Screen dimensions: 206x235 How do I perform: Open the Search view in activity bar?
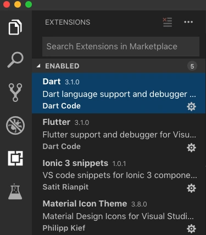coord(15,60)
